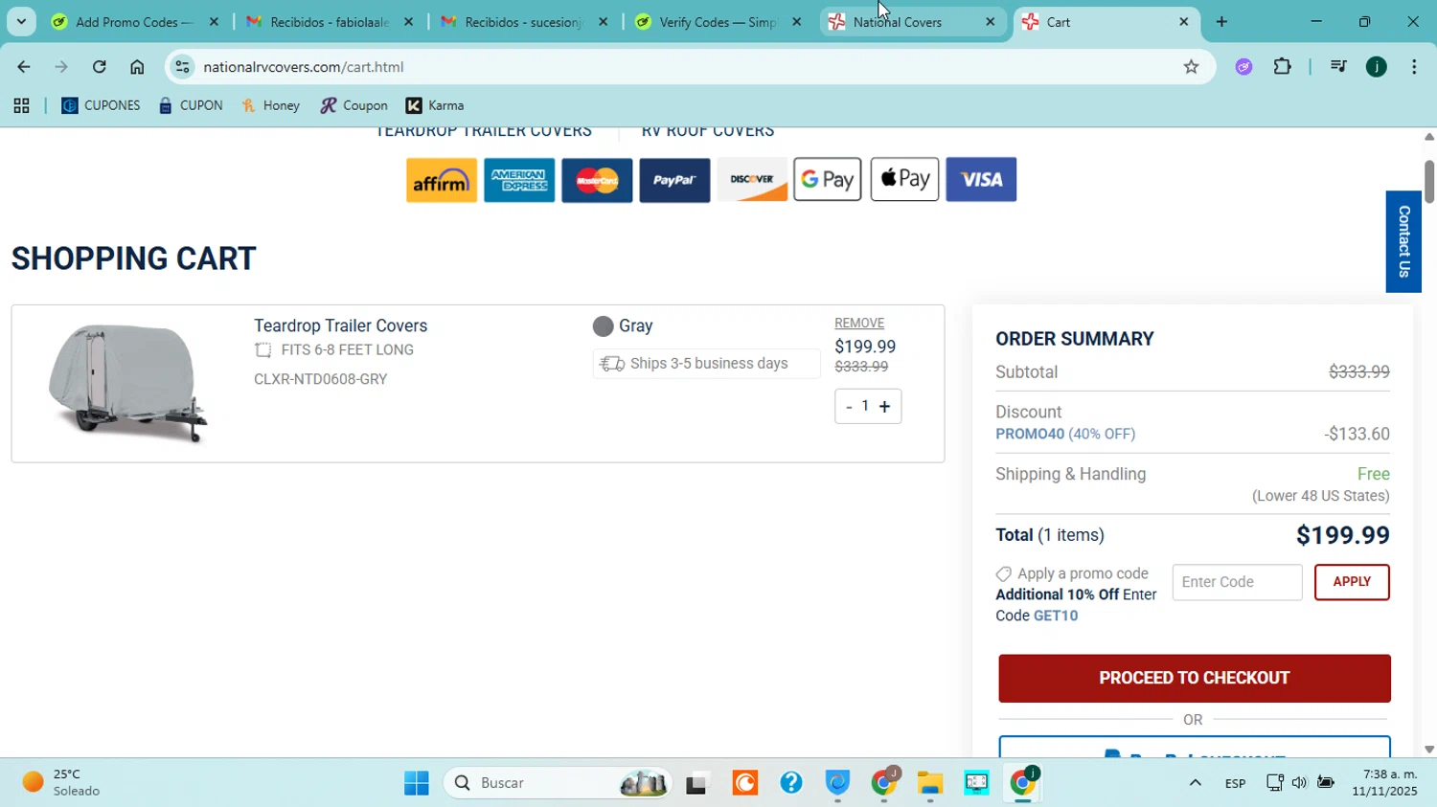Show hidden system tray icons

tap(1195, 783)
